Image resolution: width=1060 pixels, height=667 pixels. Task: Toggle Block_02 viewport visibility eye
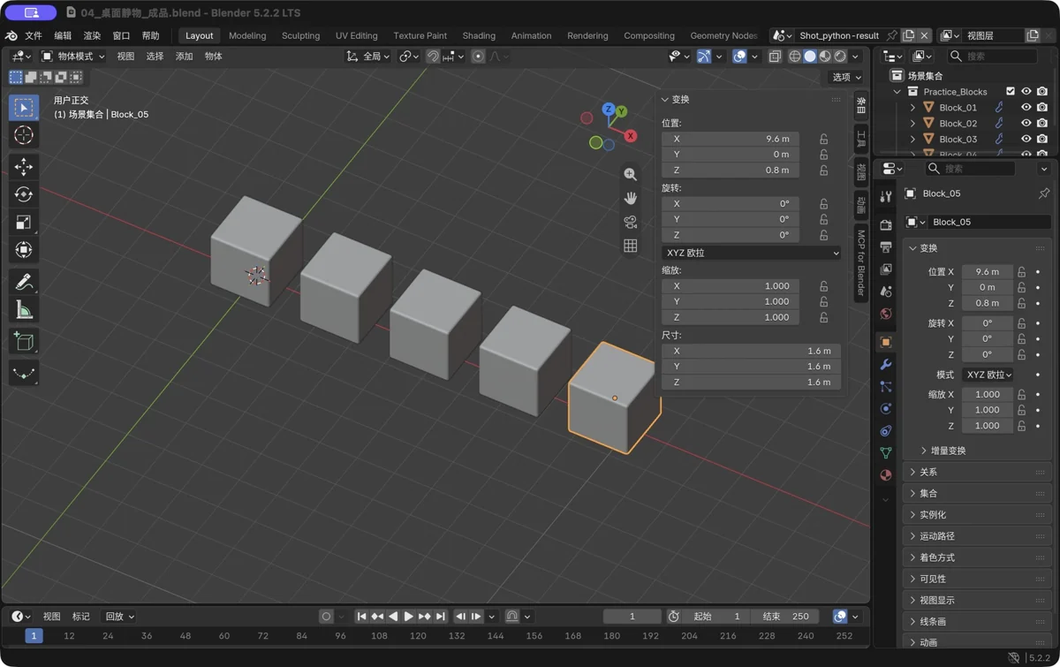click(1026, 124)
